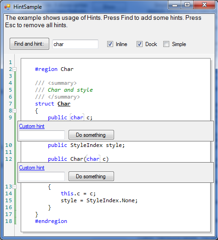Click the StyleIndex type on line 10
This screenshot has height=240, width=218.
(86, 145)
